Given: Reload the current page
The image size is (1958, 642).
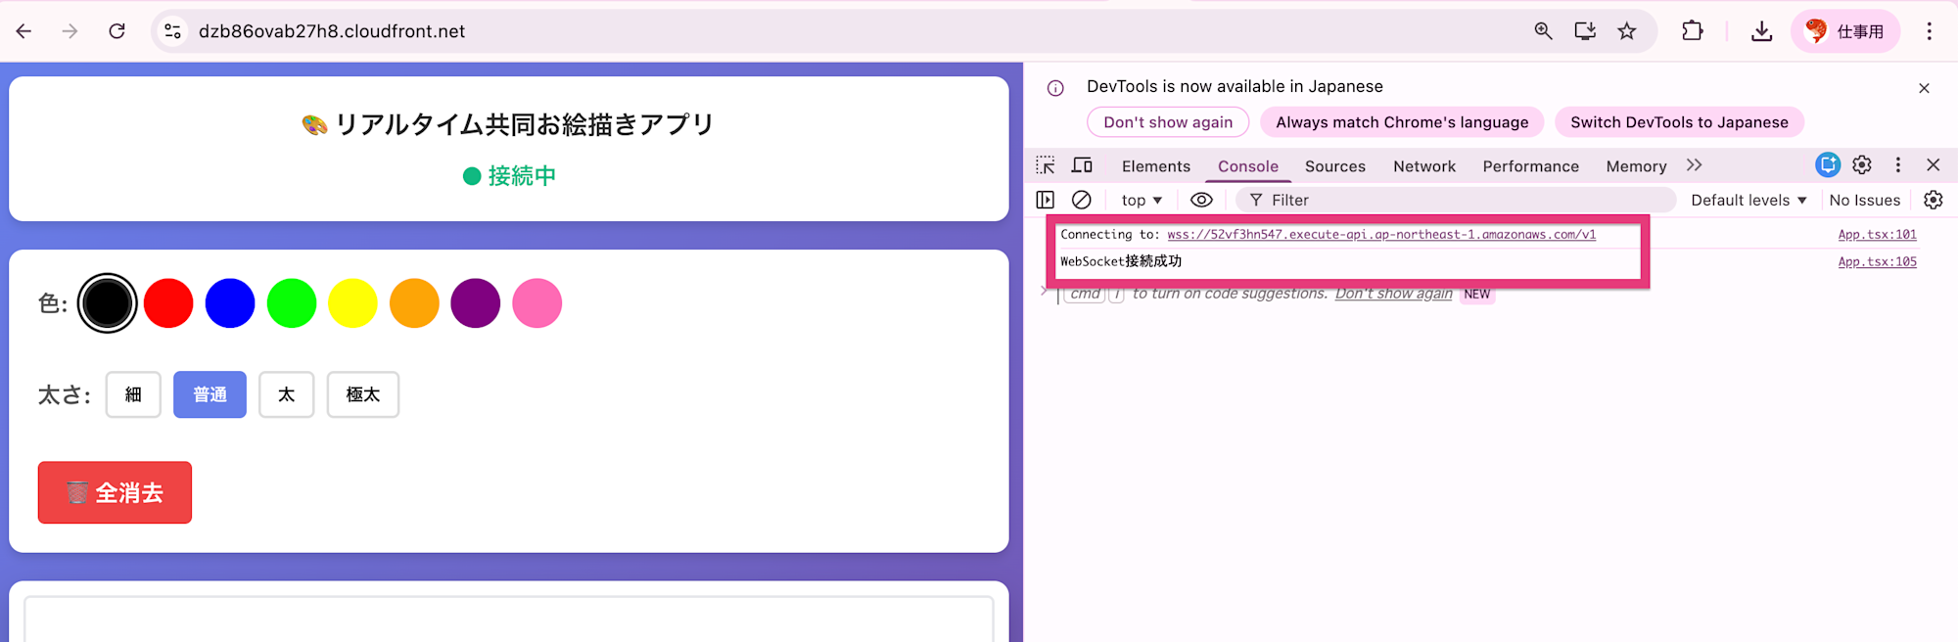Looking at the screenshot, I should (x=117, y=31).
